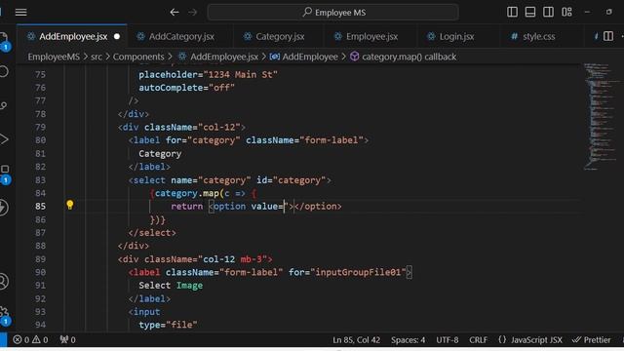Click the placeholder="1234 Main St" attribute
624x351 pixels.
coord(208,75)
